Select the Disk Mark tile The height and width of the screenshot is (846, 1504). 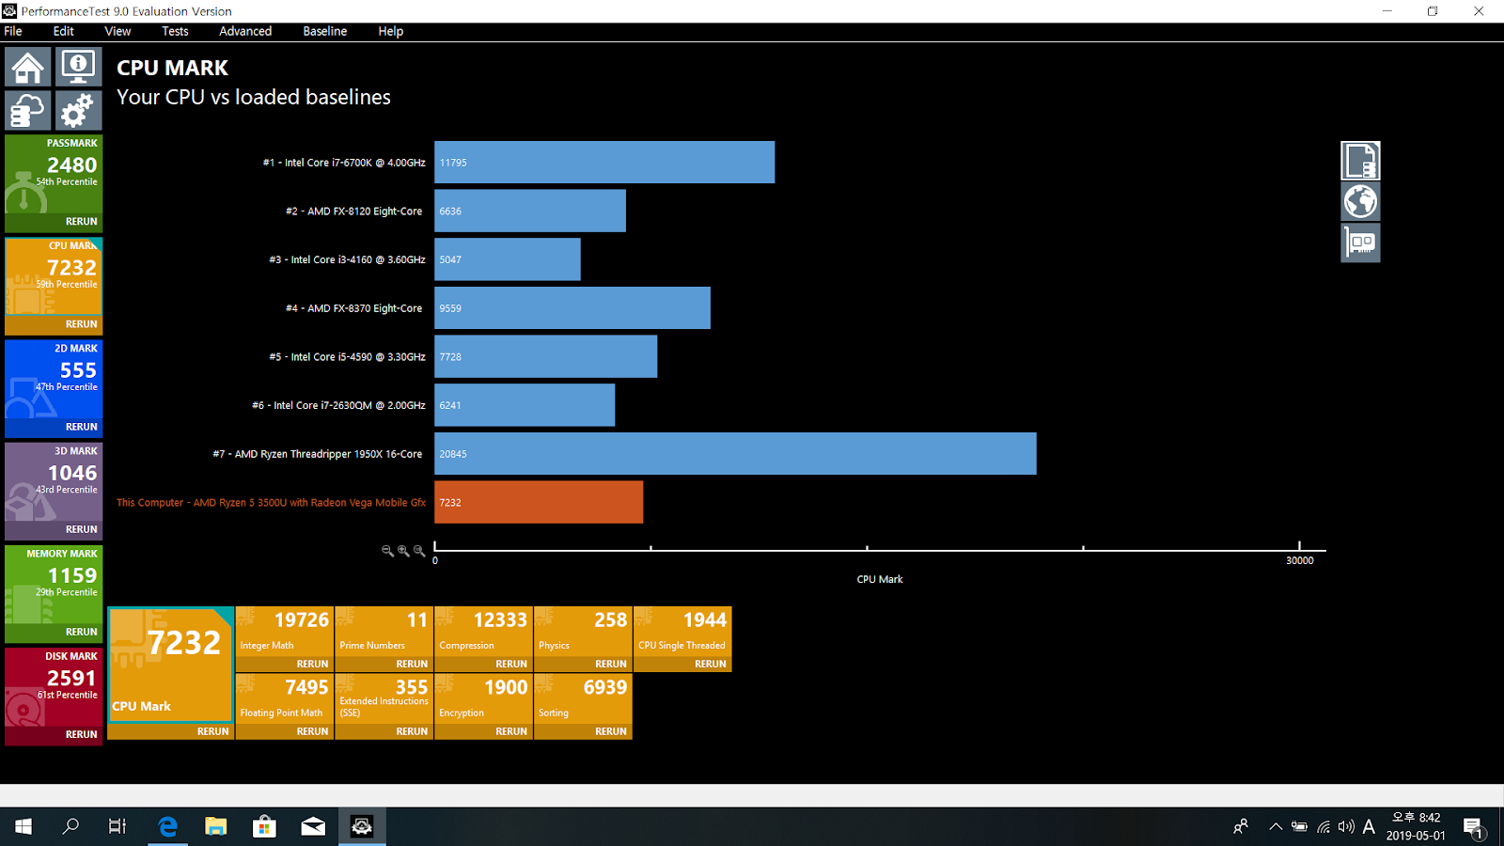click(54, 687)
